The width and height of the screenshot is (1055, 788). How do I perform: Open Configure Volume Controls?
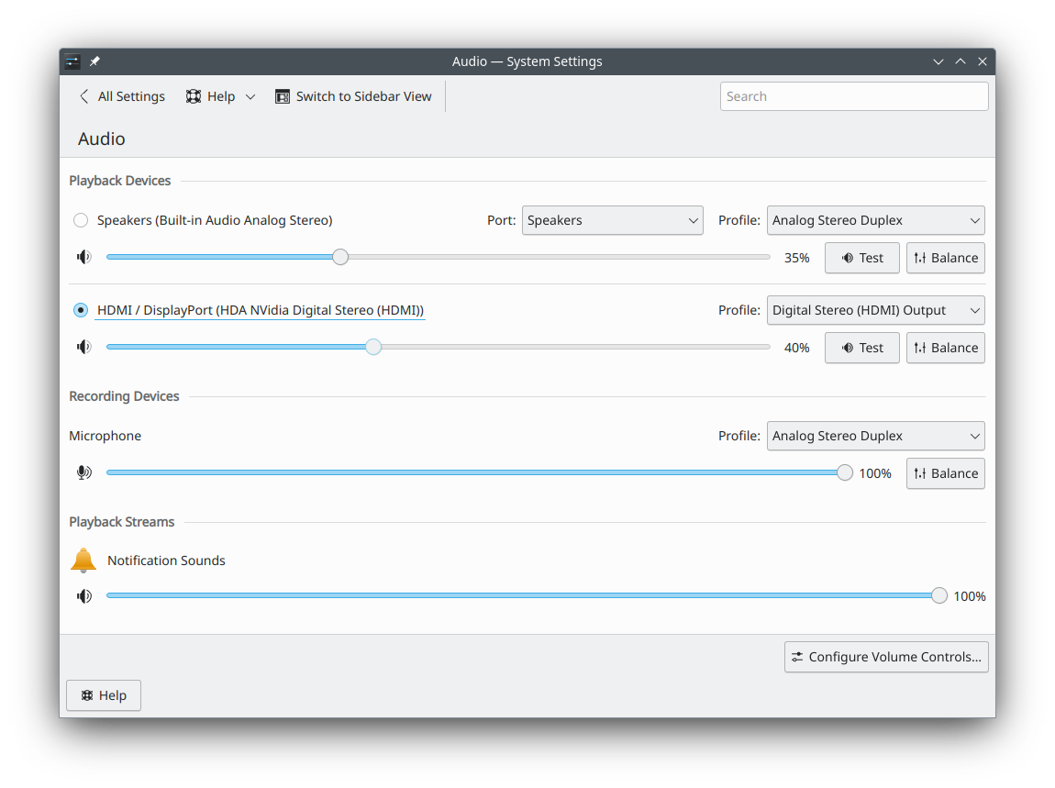pyautogui.click(x=886, y=657)
